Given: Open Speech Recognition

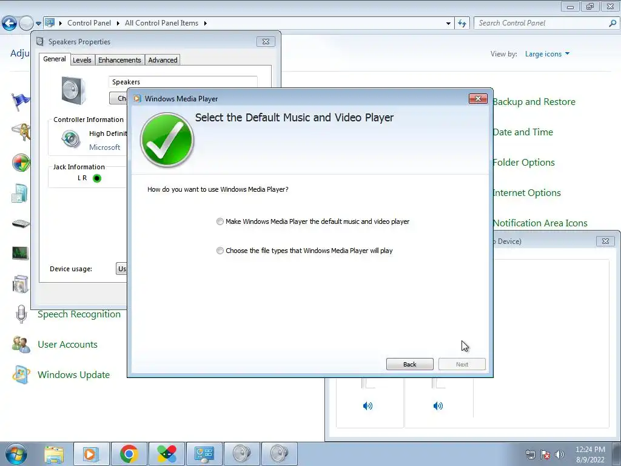Looking at the screenshot, I should coord(79,314).
